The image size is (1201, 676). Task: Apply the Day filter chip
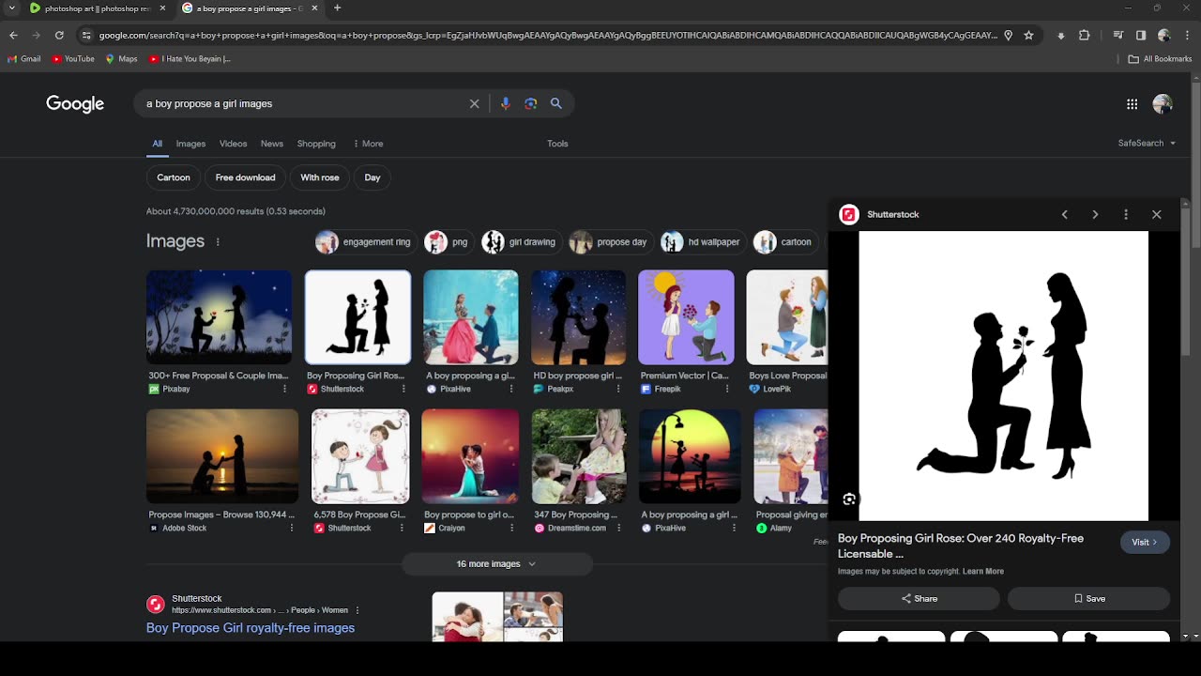pos(372,177)
